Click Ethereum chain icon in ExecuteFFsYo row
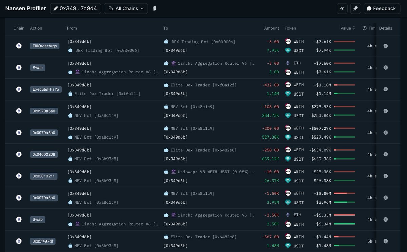Image resolution: width=407 pixels, height=252 pixels. [19, 89]
